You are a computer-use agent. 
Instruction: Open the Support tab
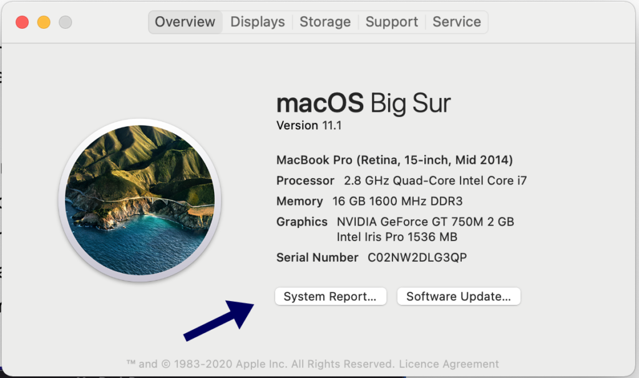tap(391, 21)
